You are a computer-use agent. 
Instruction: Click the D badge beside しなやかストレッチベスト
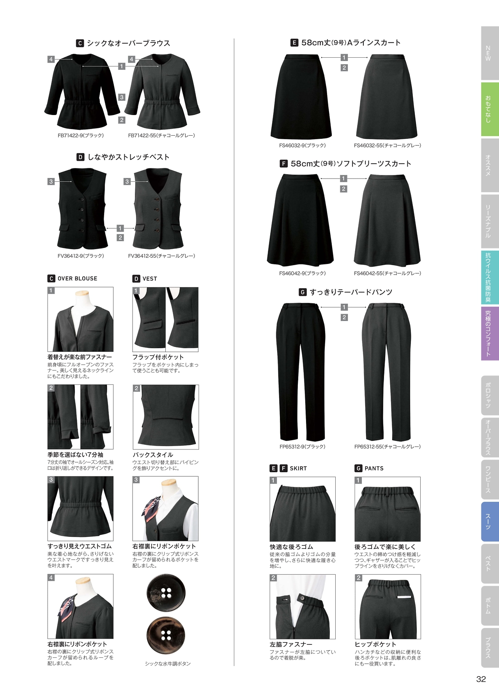pyautogui.click(x=80, y=157)
